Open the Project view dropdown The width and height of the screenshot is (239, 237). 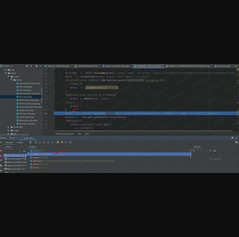pos(12,66)
